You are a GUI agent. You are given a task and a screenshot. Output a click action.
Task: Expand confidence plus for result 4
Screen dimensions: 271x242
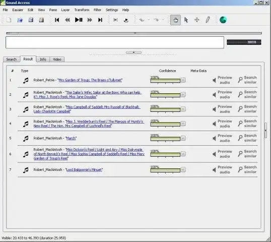(x=183, y=124)
